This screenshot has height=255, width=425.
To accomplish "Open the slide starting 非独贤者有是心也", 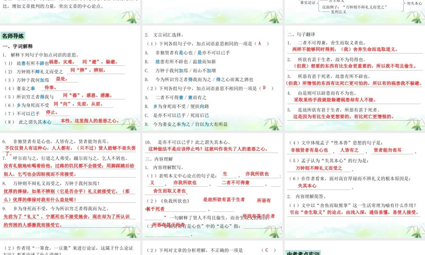I will click(70, 186).
